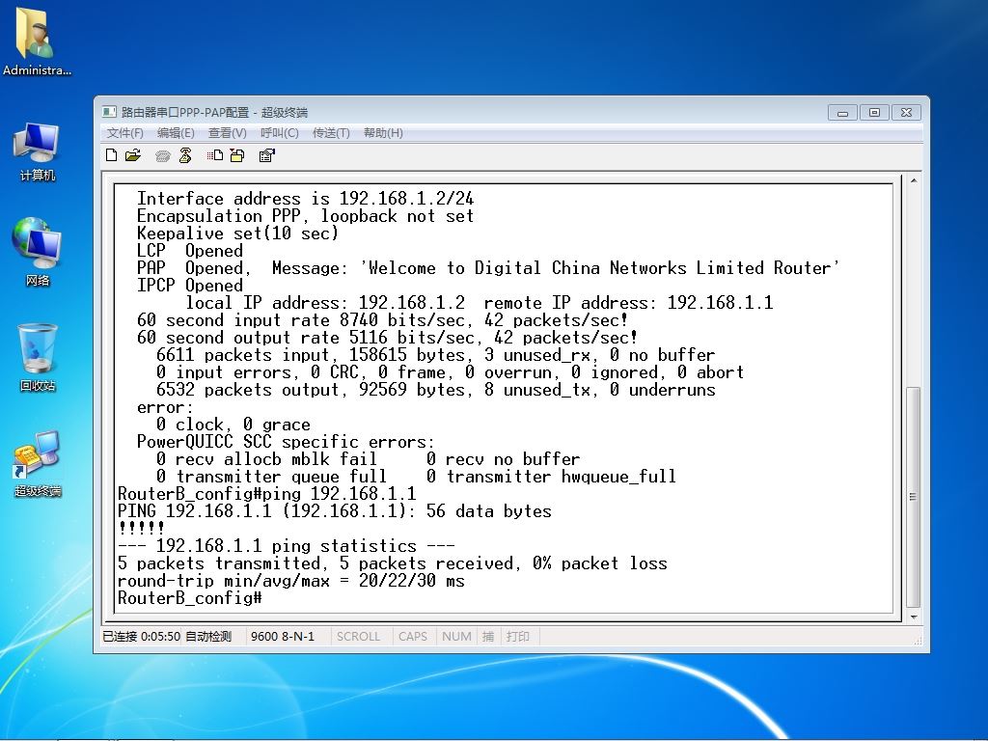This screenshot has height=741, width=988.
Task: Click the CAPS indicator in status bar
Action: tap(413, 637)
